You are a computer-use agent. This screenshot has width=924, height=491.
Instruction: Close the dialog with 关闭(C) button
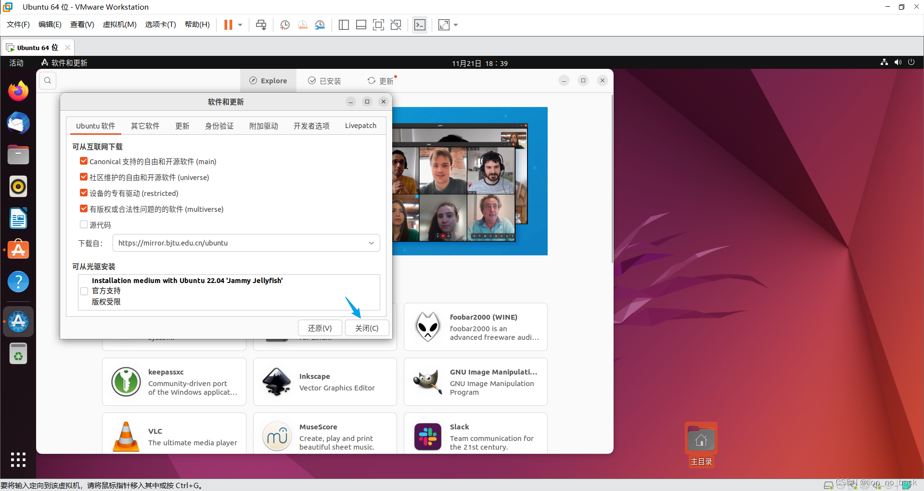[x=366, y=328]
